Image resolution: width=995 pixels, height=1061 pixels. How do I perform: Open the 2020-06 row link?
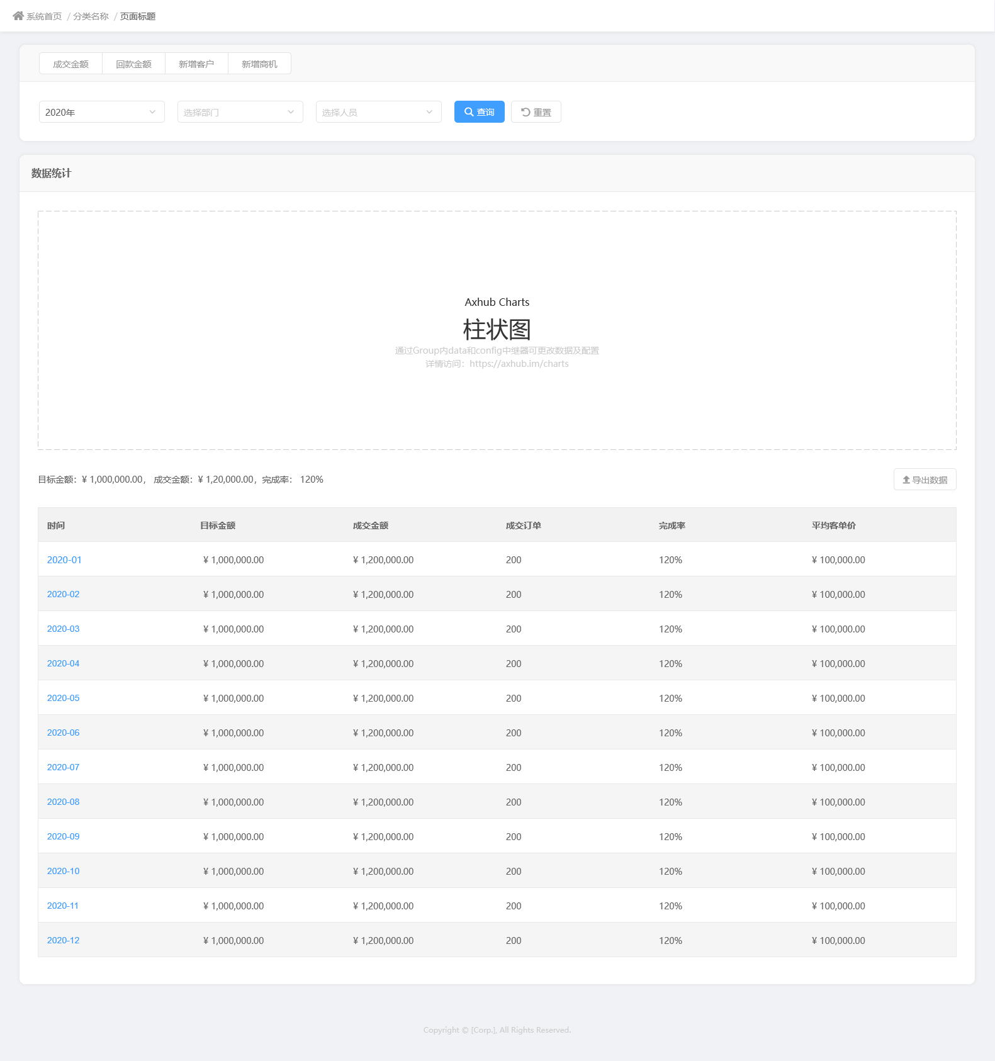(64, 733)
